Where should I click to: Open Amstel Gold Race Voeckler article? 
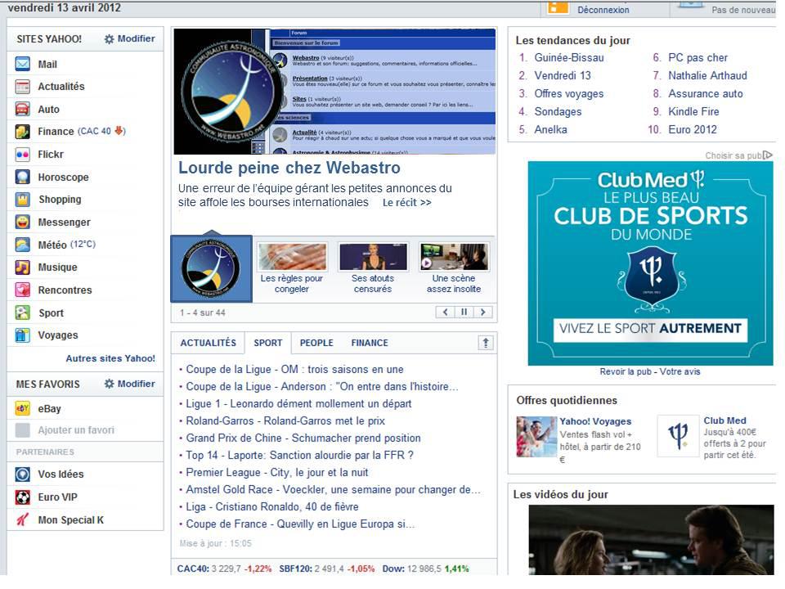tap(333, 490)
